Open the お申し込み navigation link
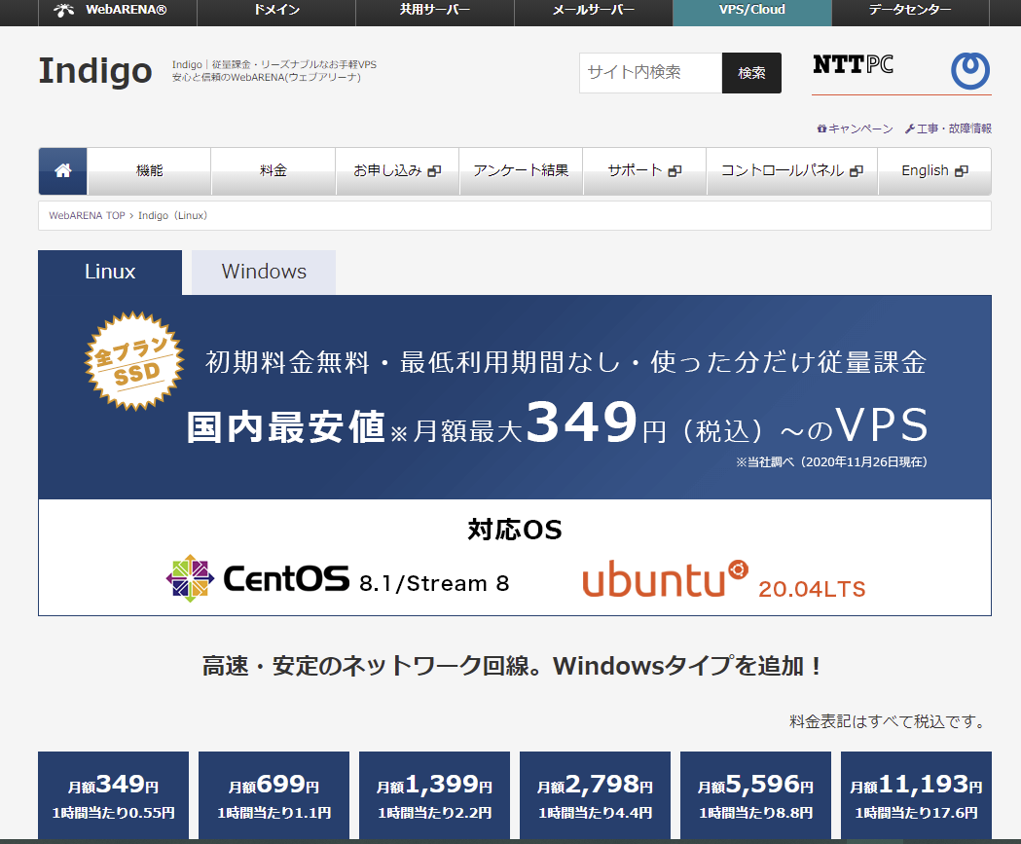The image size is (1021, 844). tap(397, 170)
